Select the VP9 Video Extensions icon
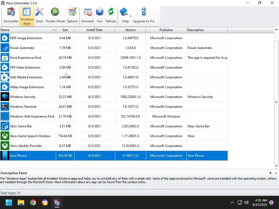The image size is (279, 209). pyautogui.click(x=5, y=67)
